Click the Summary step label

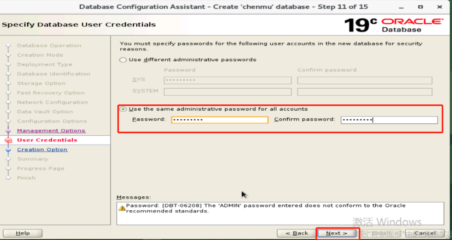click(33, 159)
